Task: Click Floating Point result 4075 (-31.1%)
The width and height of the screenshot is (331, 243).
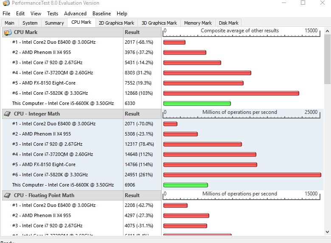Action: pos(139,226)
